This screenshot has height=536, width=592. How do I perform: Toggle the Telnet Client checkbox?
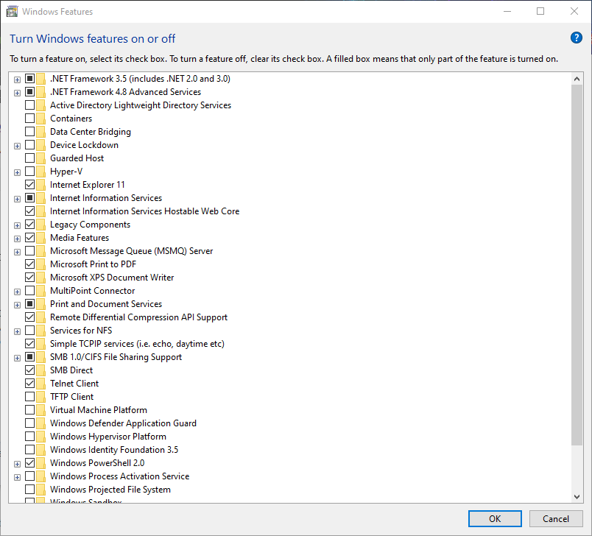pyautogui.click(x=30, y=383)
